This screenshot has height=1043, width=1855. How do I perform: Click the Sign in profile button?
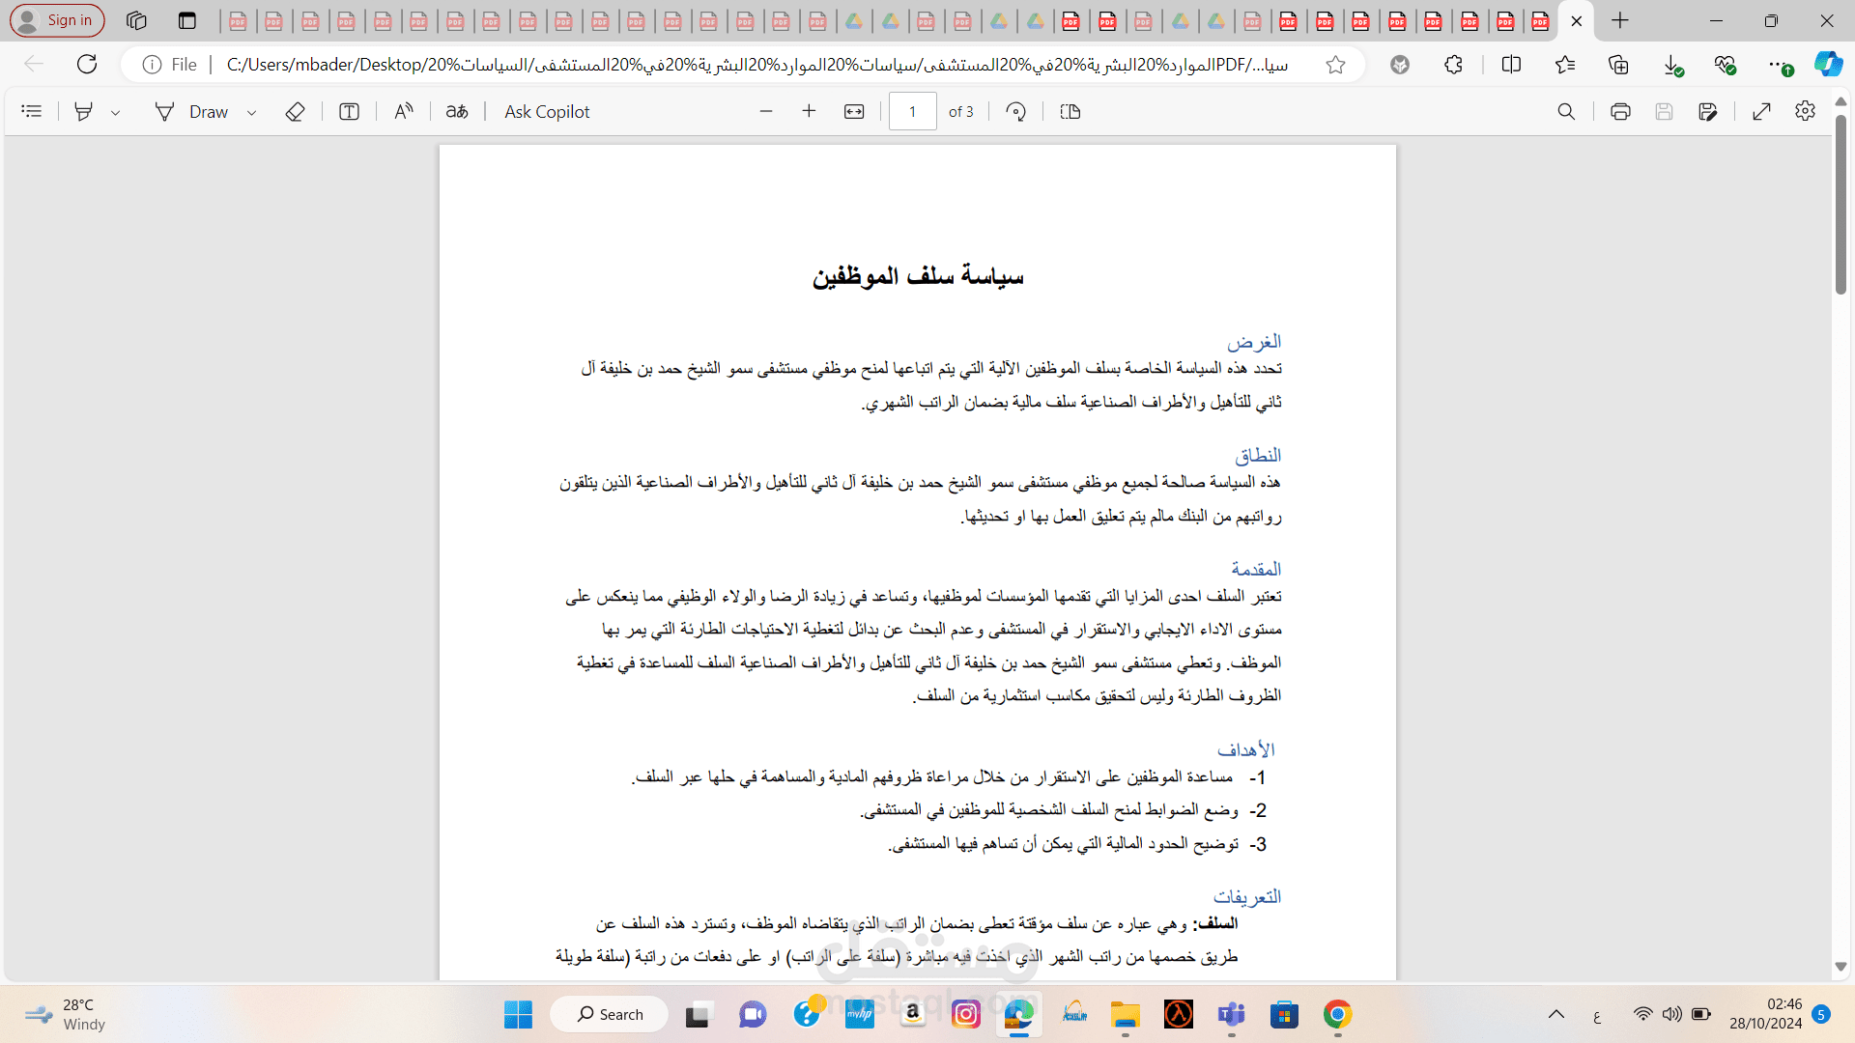[x=57, y=20]
